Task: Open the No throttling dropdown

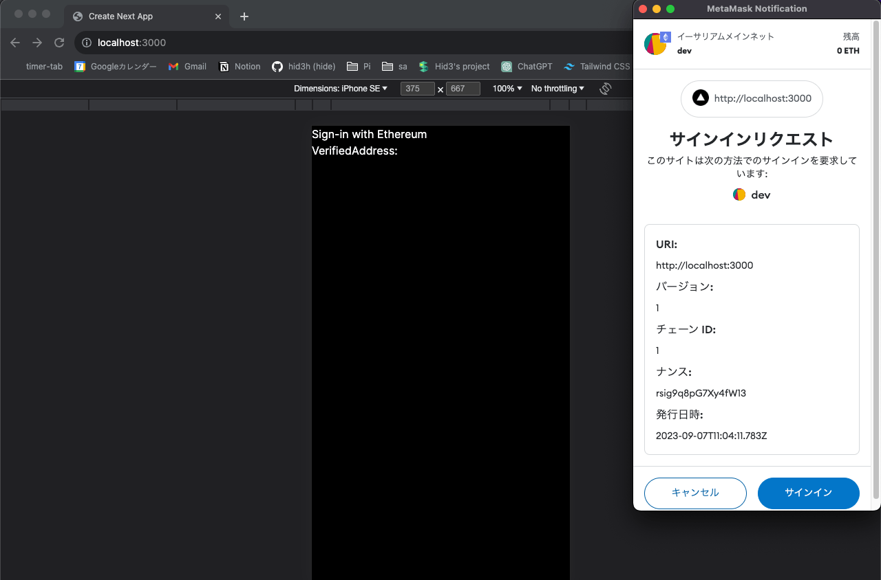Action: pos(558,89)
